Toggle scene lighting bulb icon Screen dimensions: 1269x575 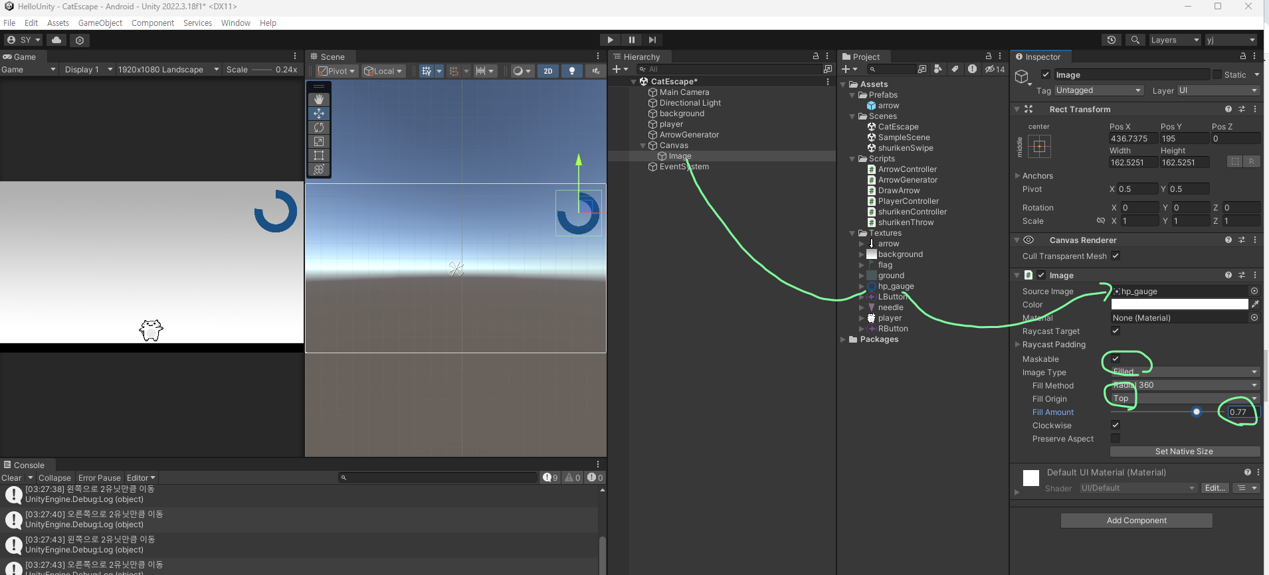571,71
